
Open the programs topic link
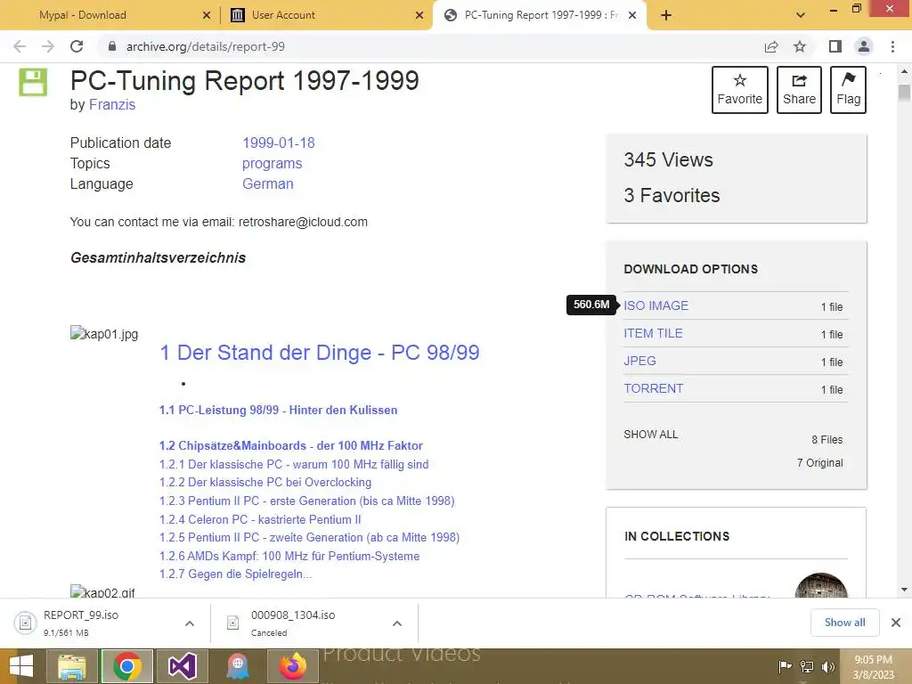tap(273, 164)
